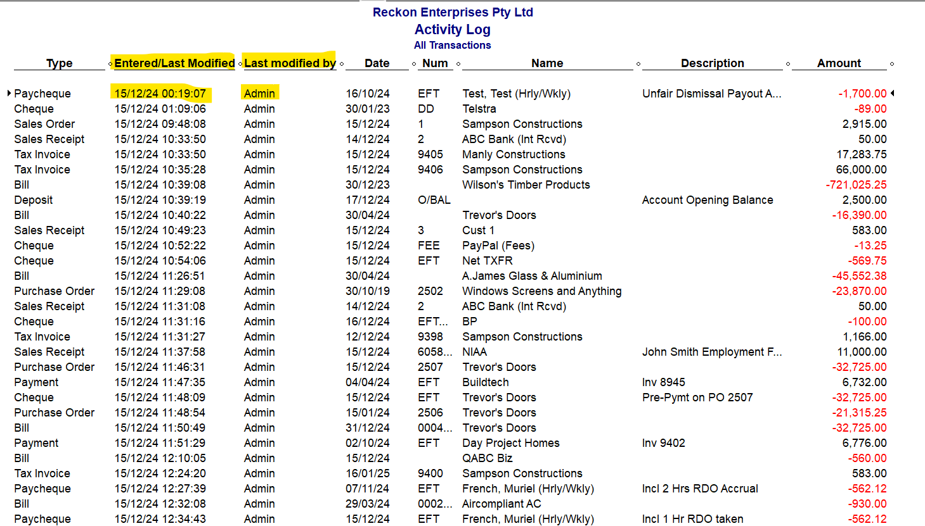Click the row pointer arrow beside Paycheque
Screen dimensions: 925x526
9,93
